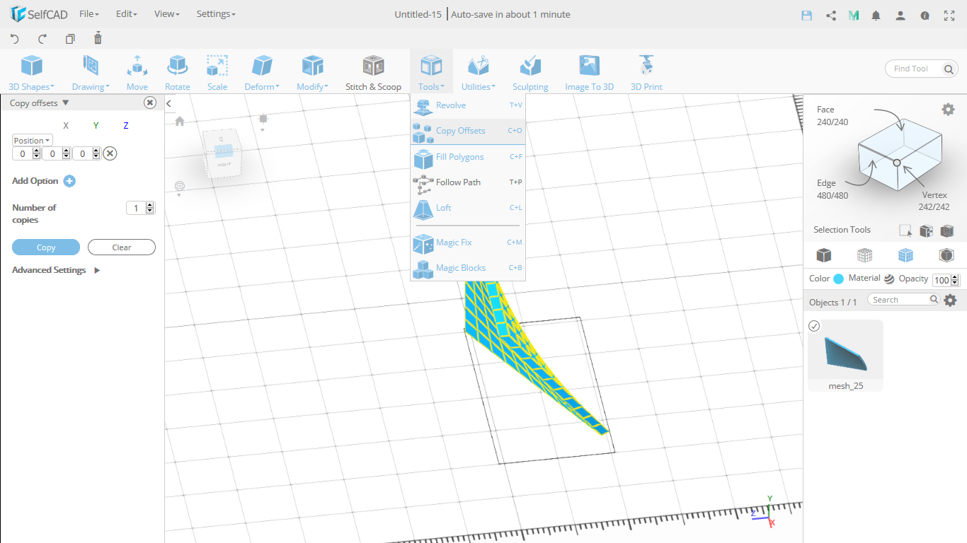
Task: Choose Loft menu entry
Action: point(468,208)
